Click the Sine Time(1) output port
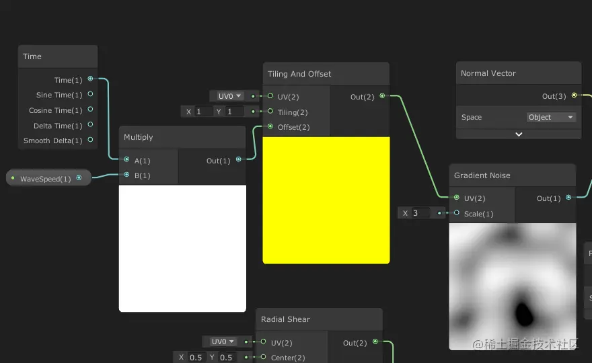The image size is (592, 363). (90, 94)
